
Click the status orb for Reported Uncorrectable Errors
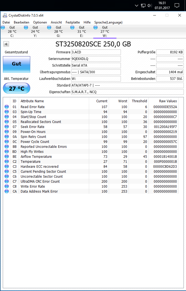[7, 147]
